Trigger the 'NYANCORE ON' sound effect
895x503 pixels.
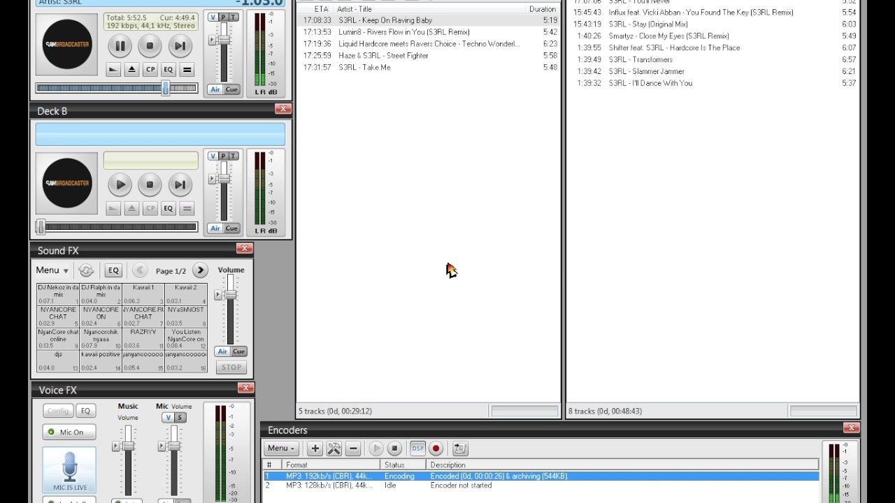[101, 316]
